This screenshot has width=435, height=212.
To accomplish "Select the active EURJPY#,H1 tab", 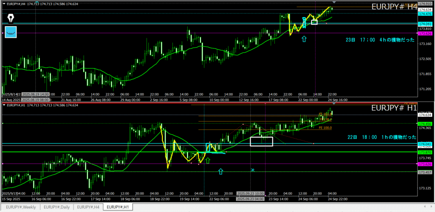I will [120, 207].
